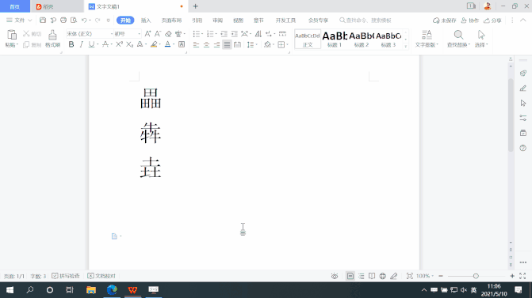Decrease font size with A- icon
Viewport: 532px width, 298px height.
point(158,34)
